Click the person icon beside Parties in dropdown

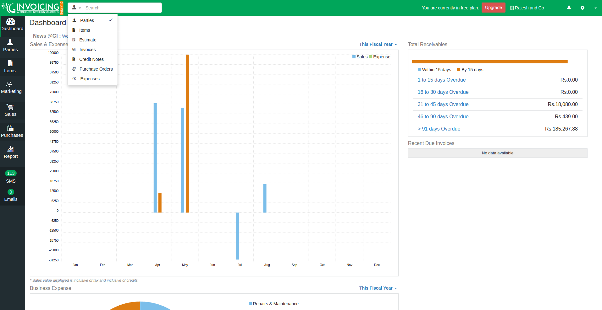pos(75,20)
